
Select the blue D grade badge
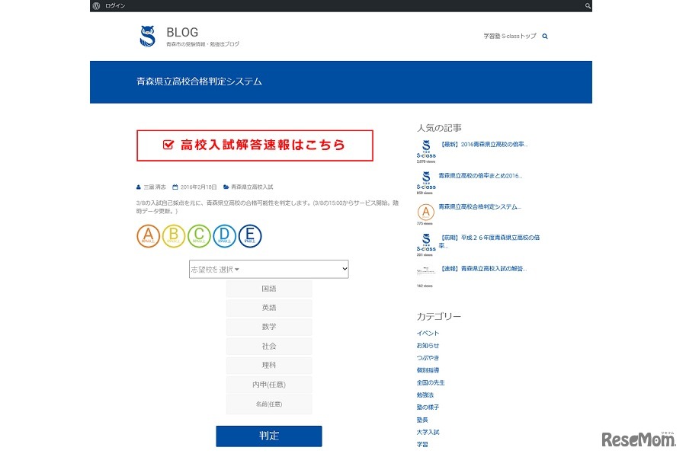224,236
